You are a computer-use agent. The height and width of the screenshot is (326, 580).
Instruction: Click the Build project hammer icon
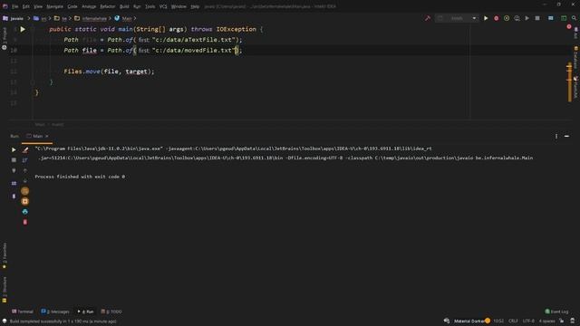(x=428, y=18)
